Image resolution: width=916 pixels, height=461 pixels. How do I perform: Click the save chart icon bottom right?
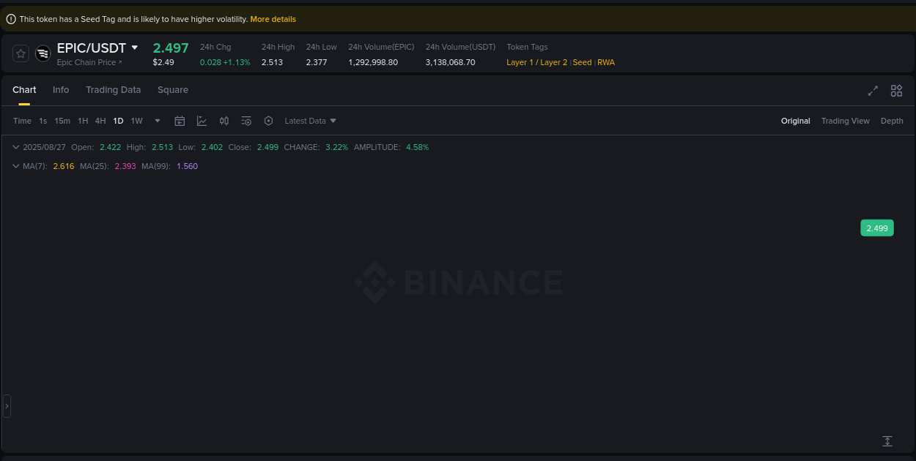[x=887, y=441]
